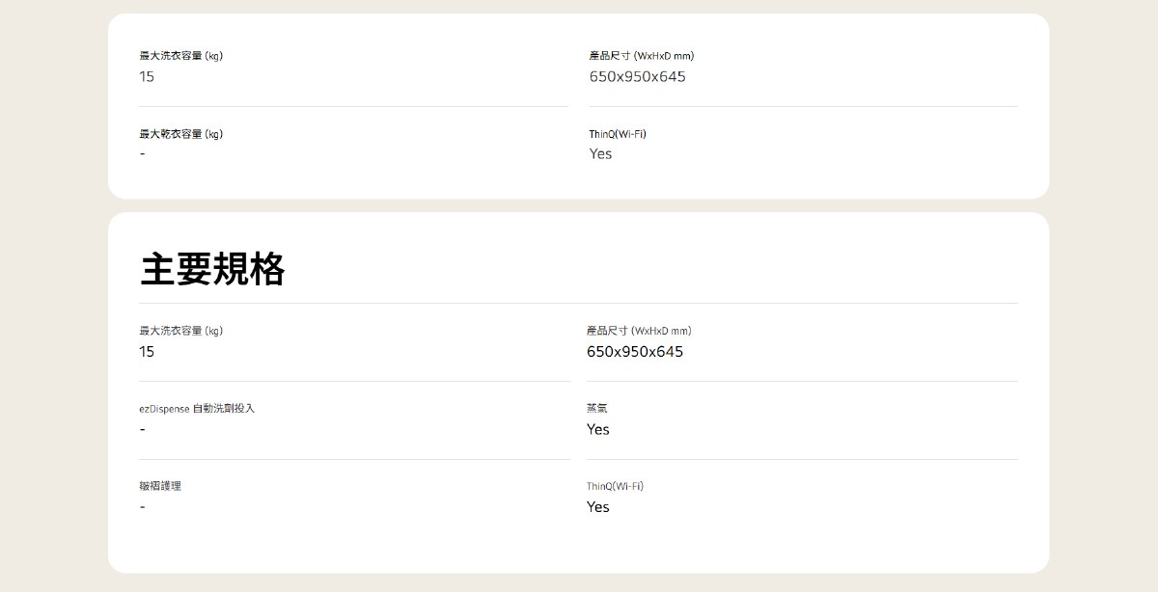Click ThinQ(Wi-Fi) label under 主要規格
Viewport: 1158px width, 592px height.
615,486
